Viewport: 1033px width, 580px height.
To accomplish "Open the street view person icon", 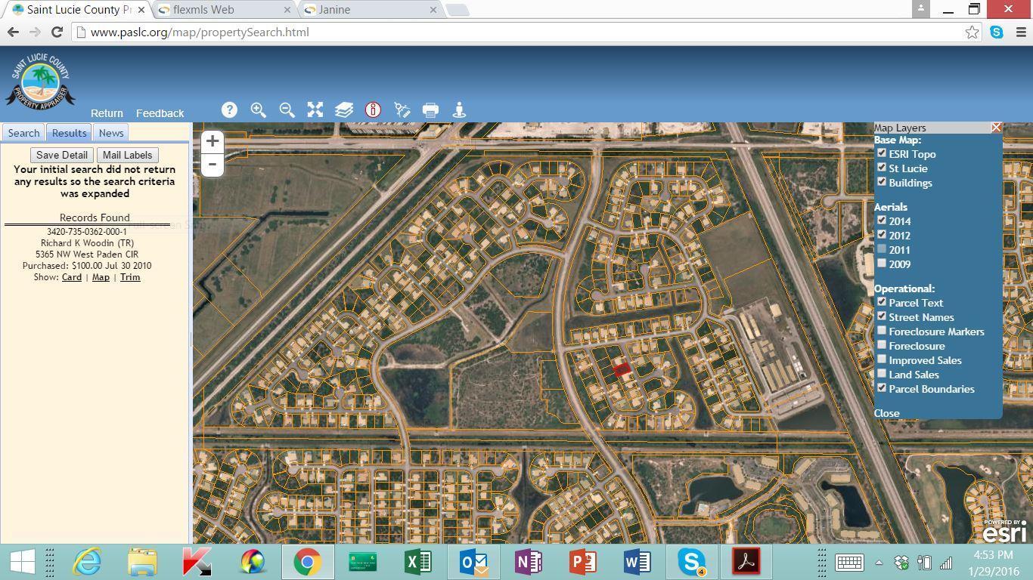I will pyautogui.click(x=459, y=110).
